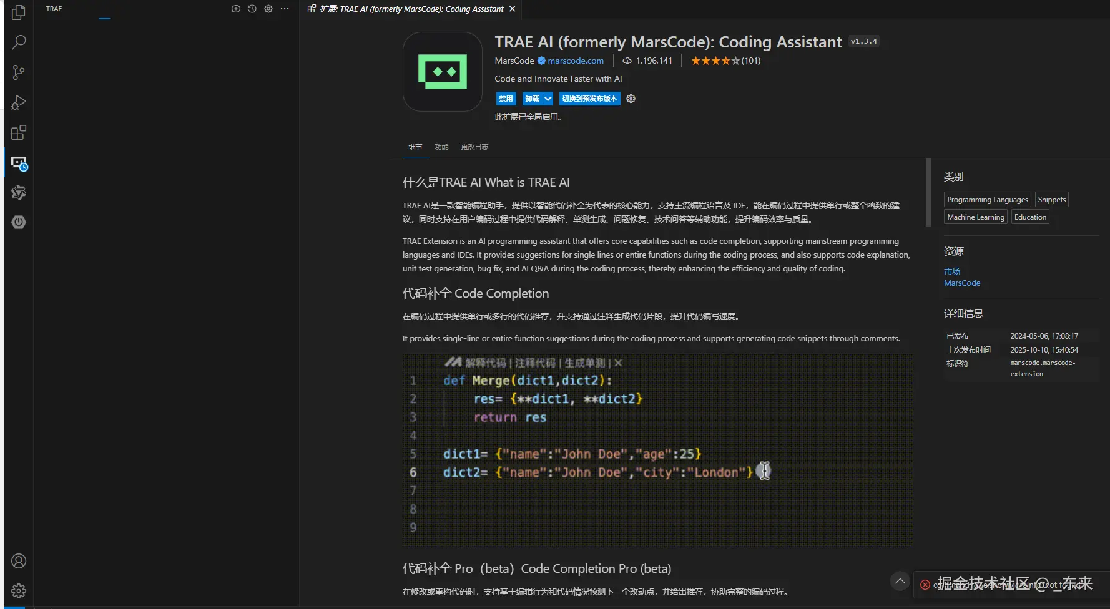Close the TRAE AI extension tab

tap(512, 9)
